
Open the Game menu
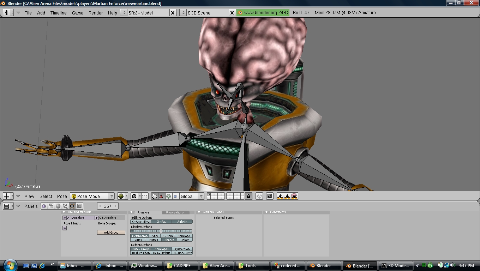pos(78,13)
